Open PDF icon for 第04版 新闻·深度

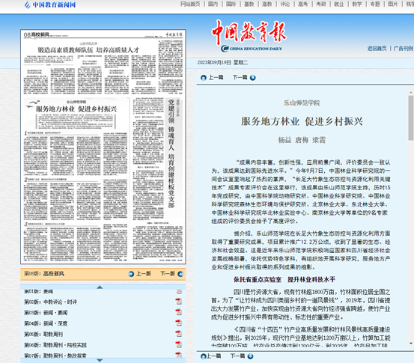[x=179, y=323]
